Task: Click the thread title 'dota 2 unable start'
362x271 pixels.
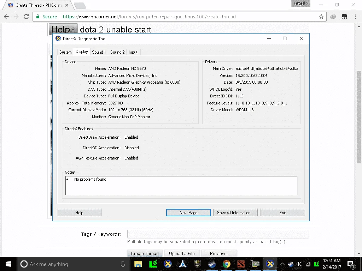Action: (x=116, y=30)
